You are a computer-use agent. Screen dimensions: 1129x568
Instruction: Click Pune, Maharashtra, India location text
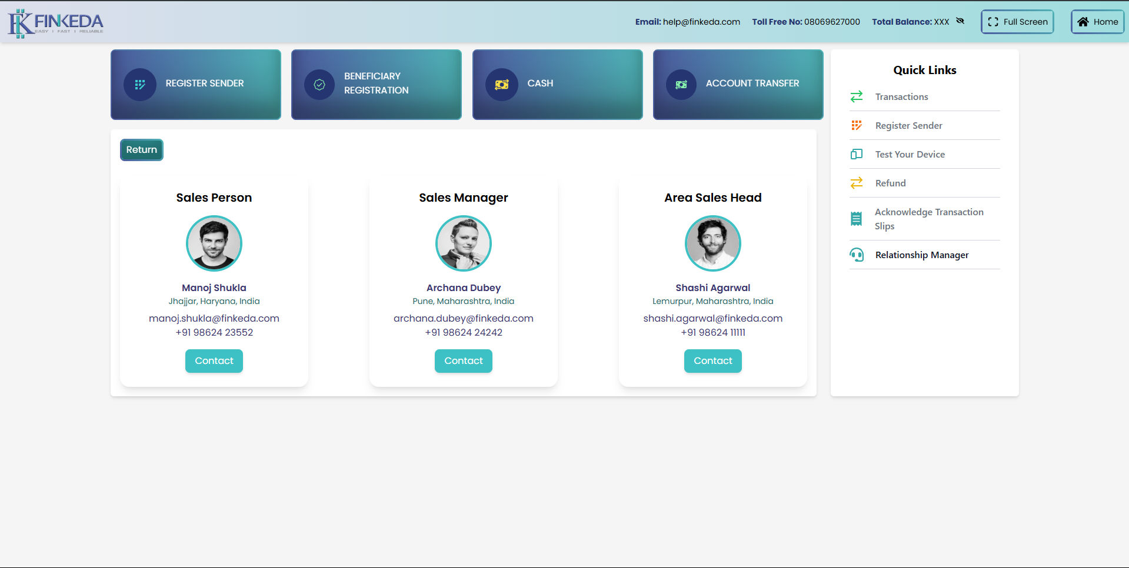pos(464,301)
